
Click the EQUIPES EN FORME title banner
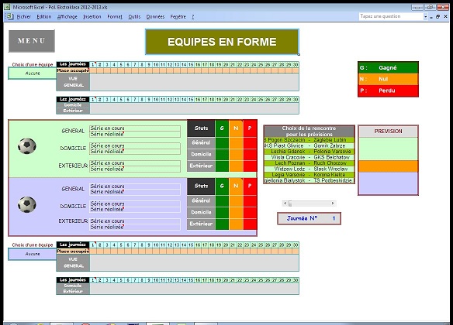222,42
